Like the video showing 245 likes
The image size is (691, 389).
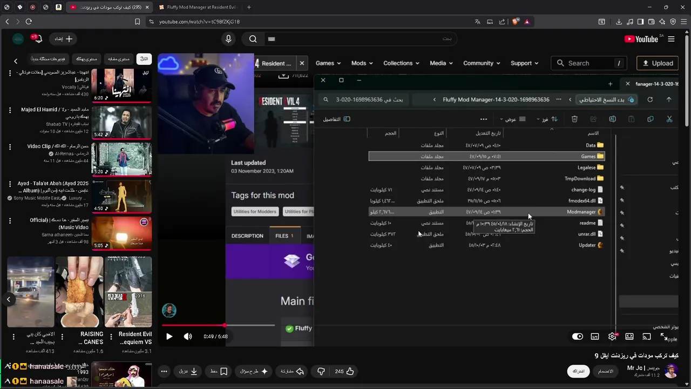(344, 371)
